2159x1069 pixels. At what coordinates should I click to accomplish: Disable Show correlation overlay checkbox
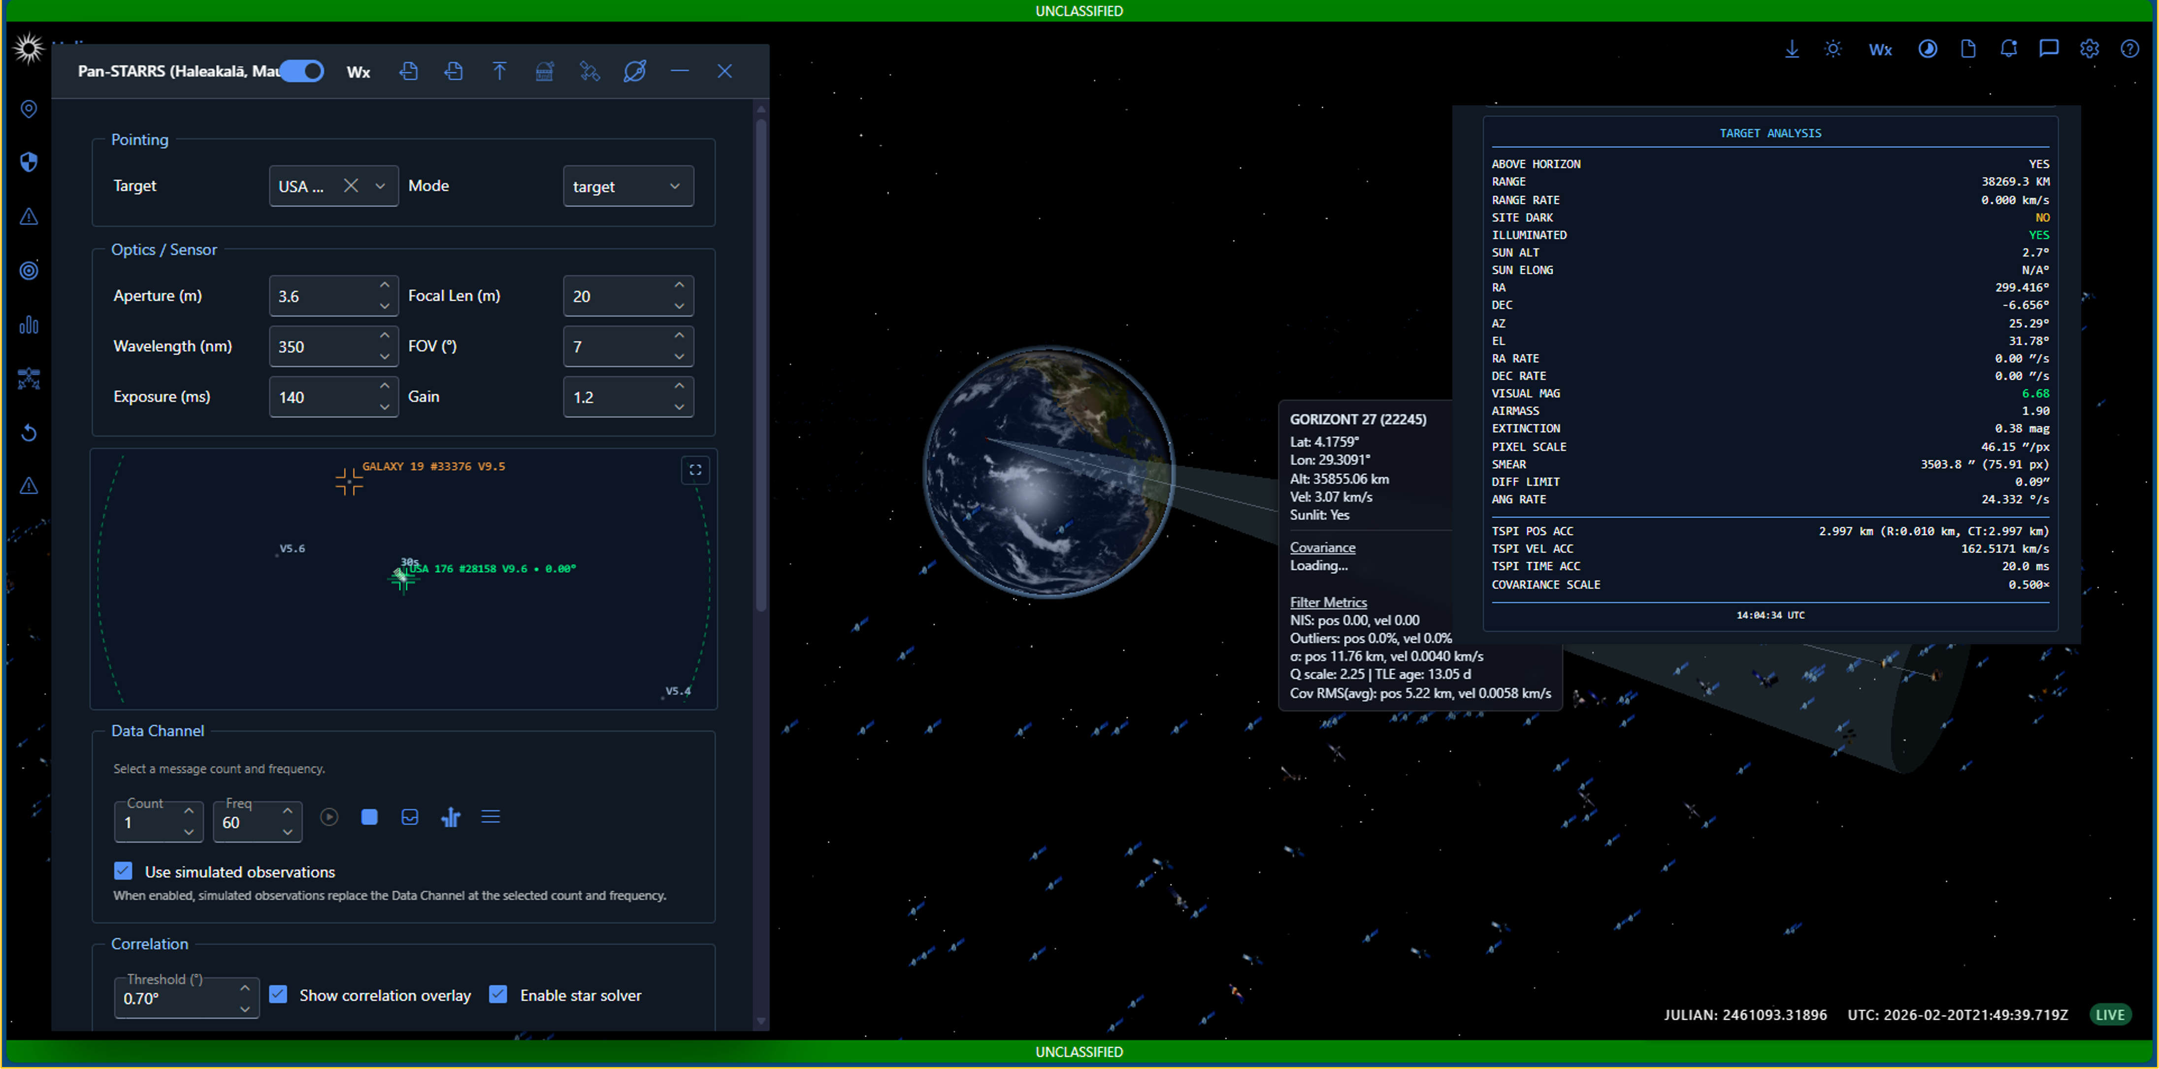pyautogui.click(x=278, y=995)
